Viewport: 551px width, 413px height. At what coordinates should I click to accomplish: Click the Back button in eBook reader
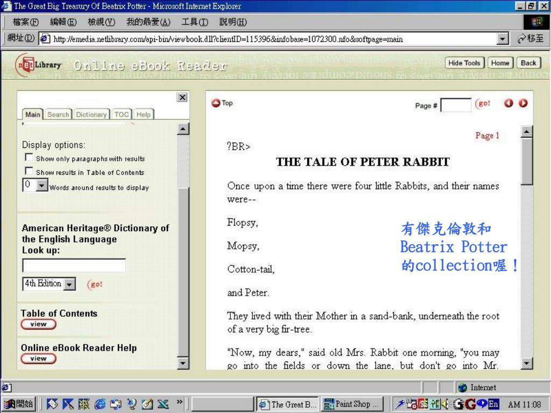click(x=528, y=63)
